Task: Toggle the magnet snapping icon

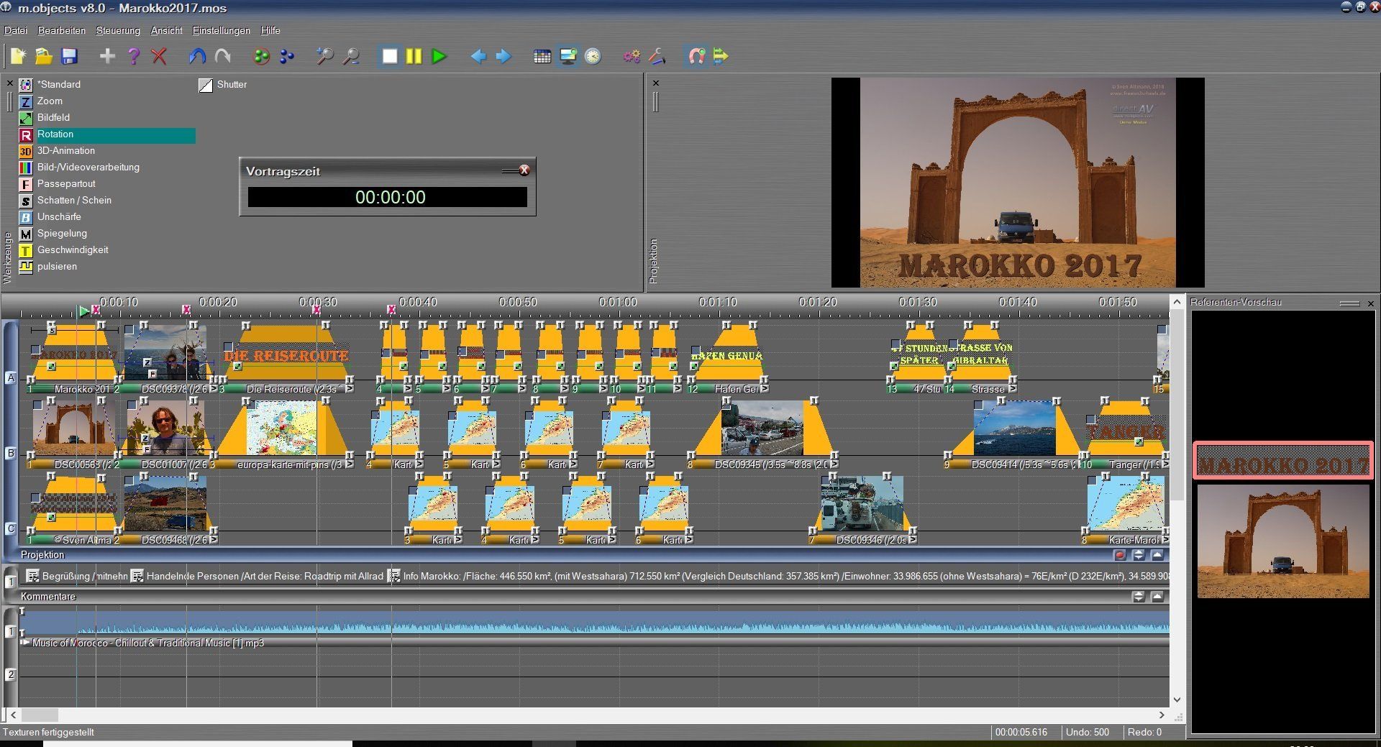Action: (696, 56)
